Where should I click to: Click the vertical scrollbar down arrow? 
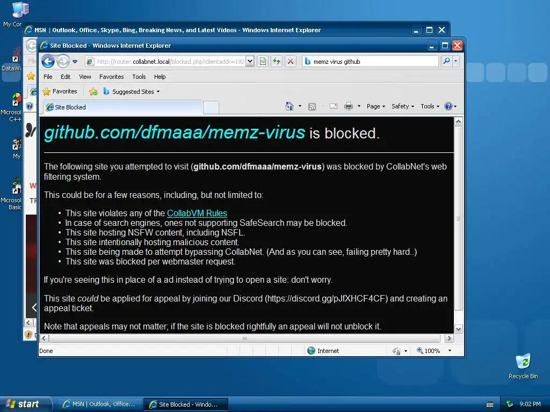(459, 329)
